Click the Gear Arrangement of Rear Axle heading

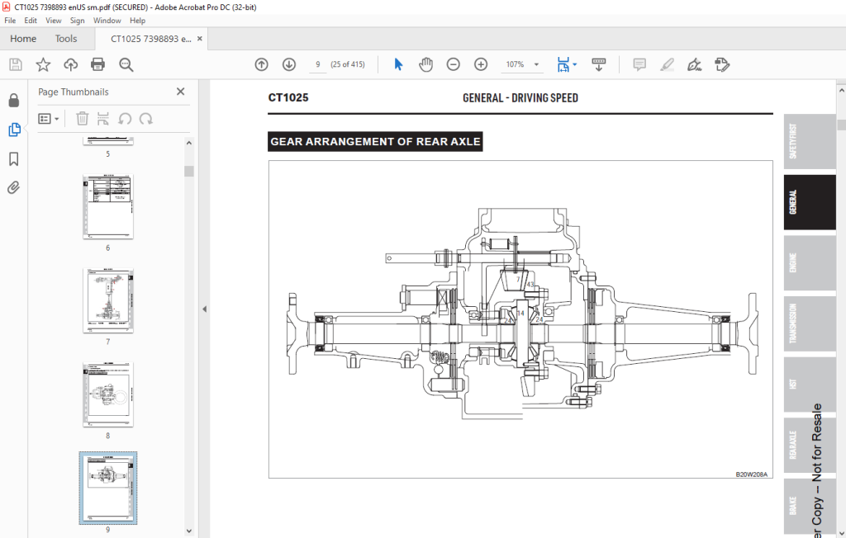375,142
